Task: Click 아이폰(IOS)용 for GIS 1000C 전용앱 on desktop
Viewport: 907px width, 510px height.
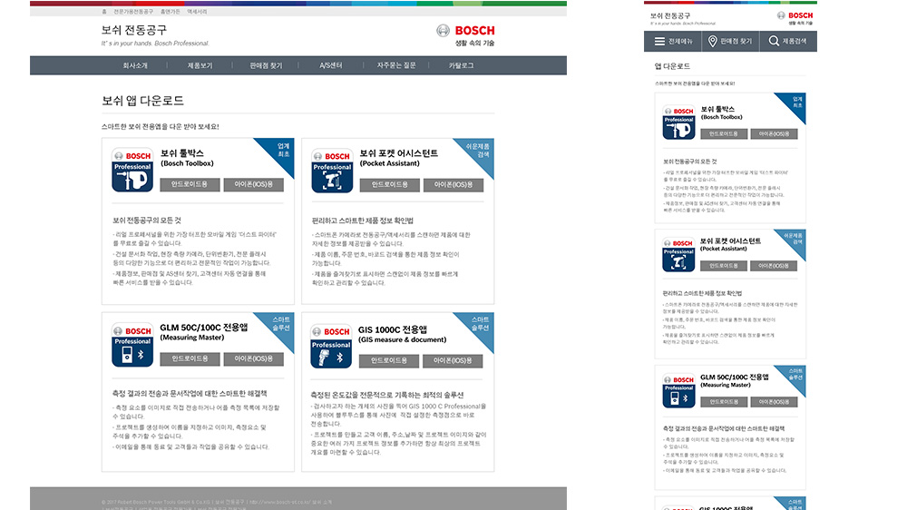Action: [x=453, y=360]
